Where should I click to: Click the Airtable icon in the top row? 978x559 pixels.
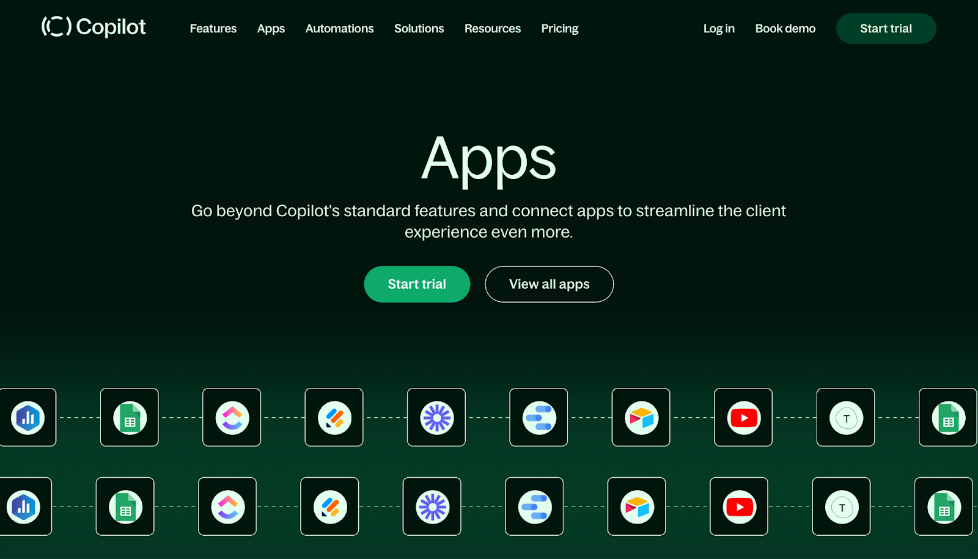[x=641, y=417]
